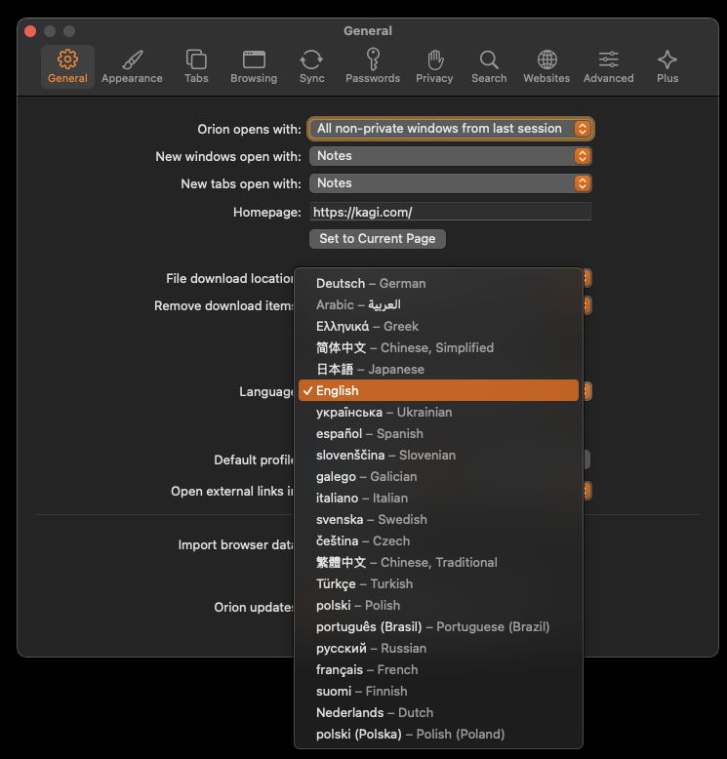Screen dimensions: 727x759
Task: Open the Passwords key icon
Action: [373, 66]
